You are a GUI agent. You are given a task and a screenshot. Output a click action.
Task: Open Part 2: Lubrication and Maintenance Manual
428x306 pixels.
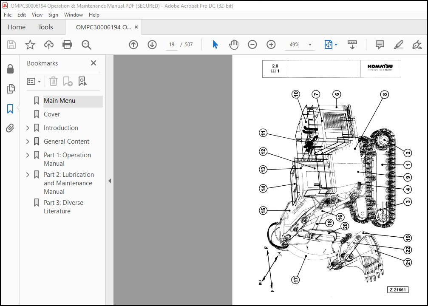coord(69,183)
